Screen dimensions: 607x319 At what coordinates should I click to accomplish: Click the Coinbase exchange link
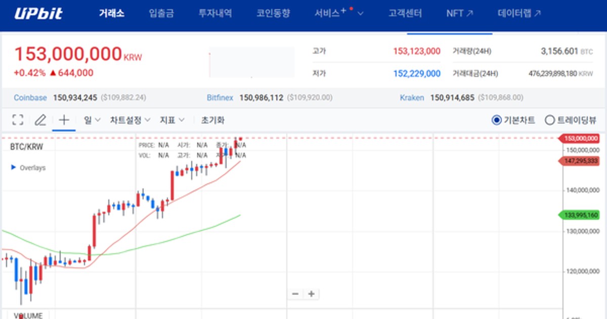coord(30,98)
